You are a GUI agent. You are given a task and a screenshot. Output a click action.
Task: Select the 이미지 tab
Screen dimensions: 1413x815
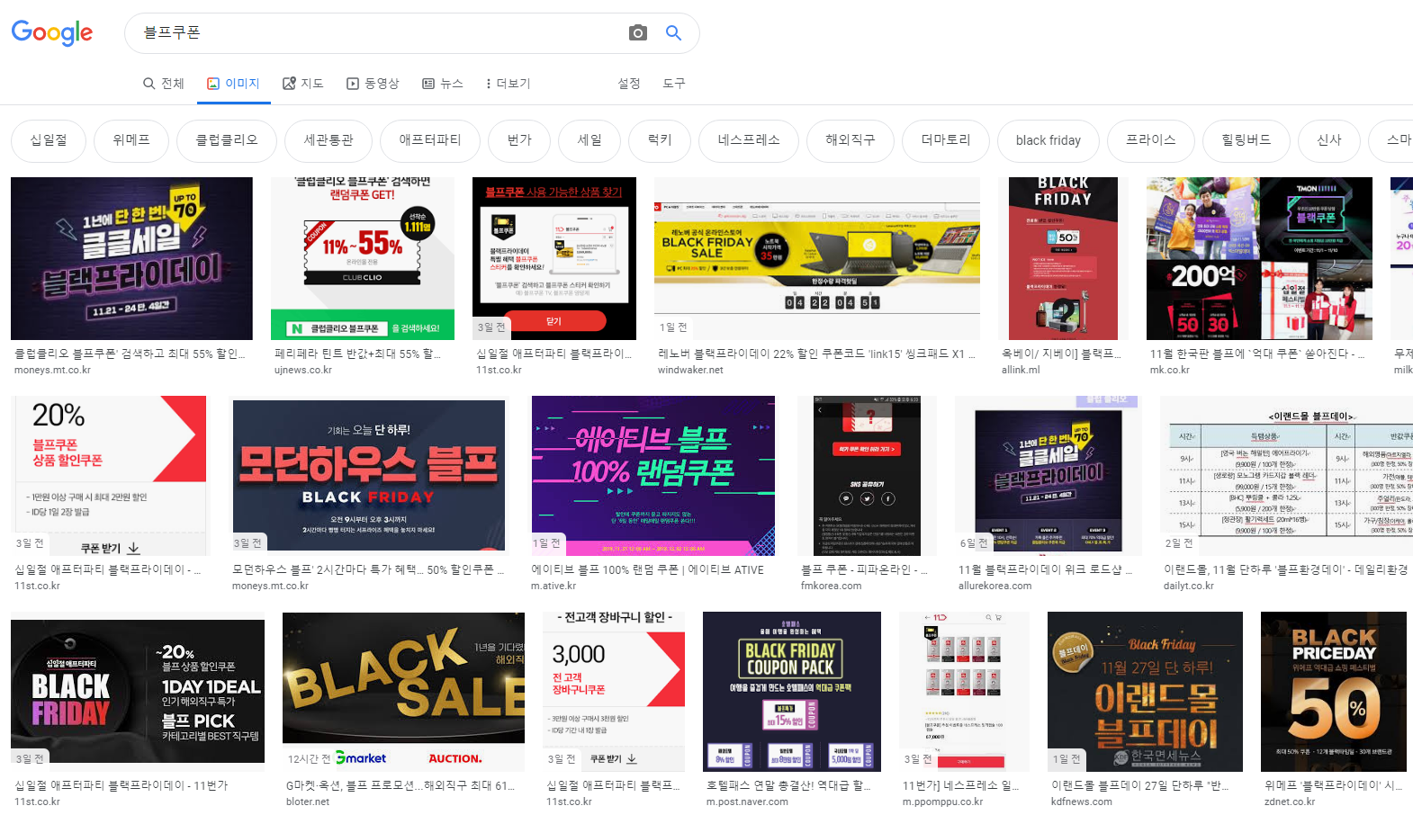coord(233,84)
